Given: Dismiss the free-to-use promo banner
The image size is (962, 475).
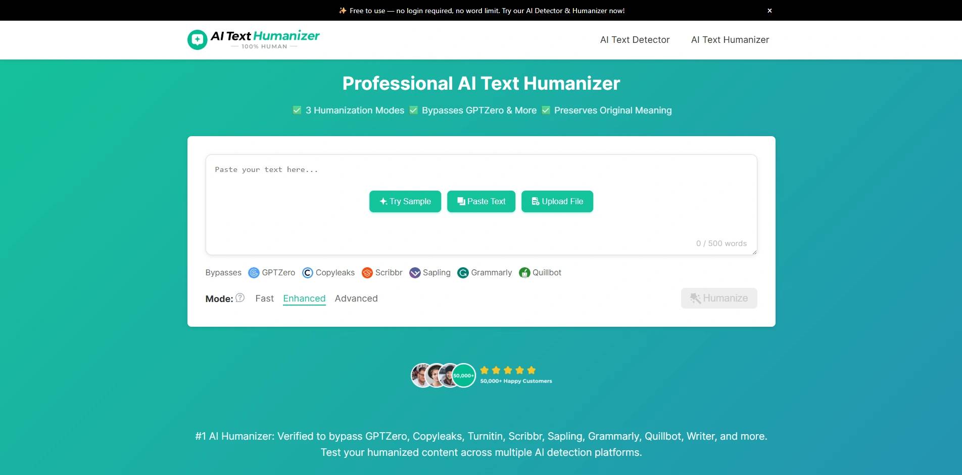Looking at the screenshot, I should coord(769,10).
